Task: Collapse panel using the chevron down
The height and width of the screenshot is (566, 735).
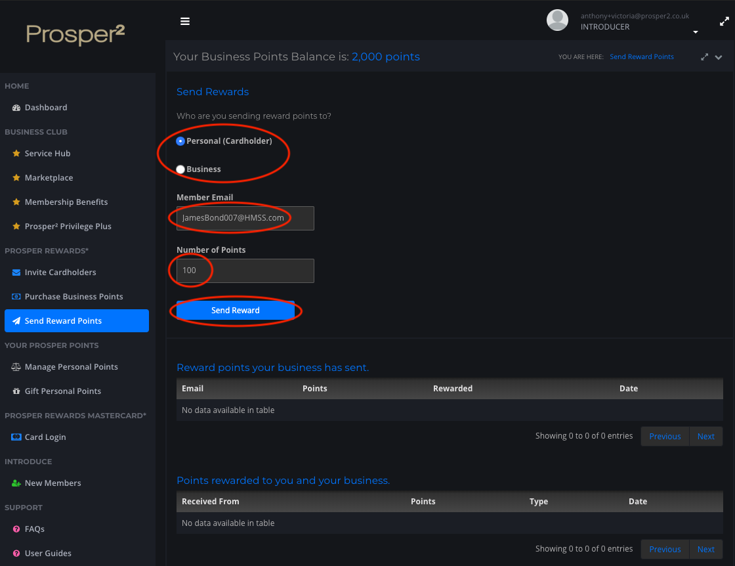Action: [719, 57]
